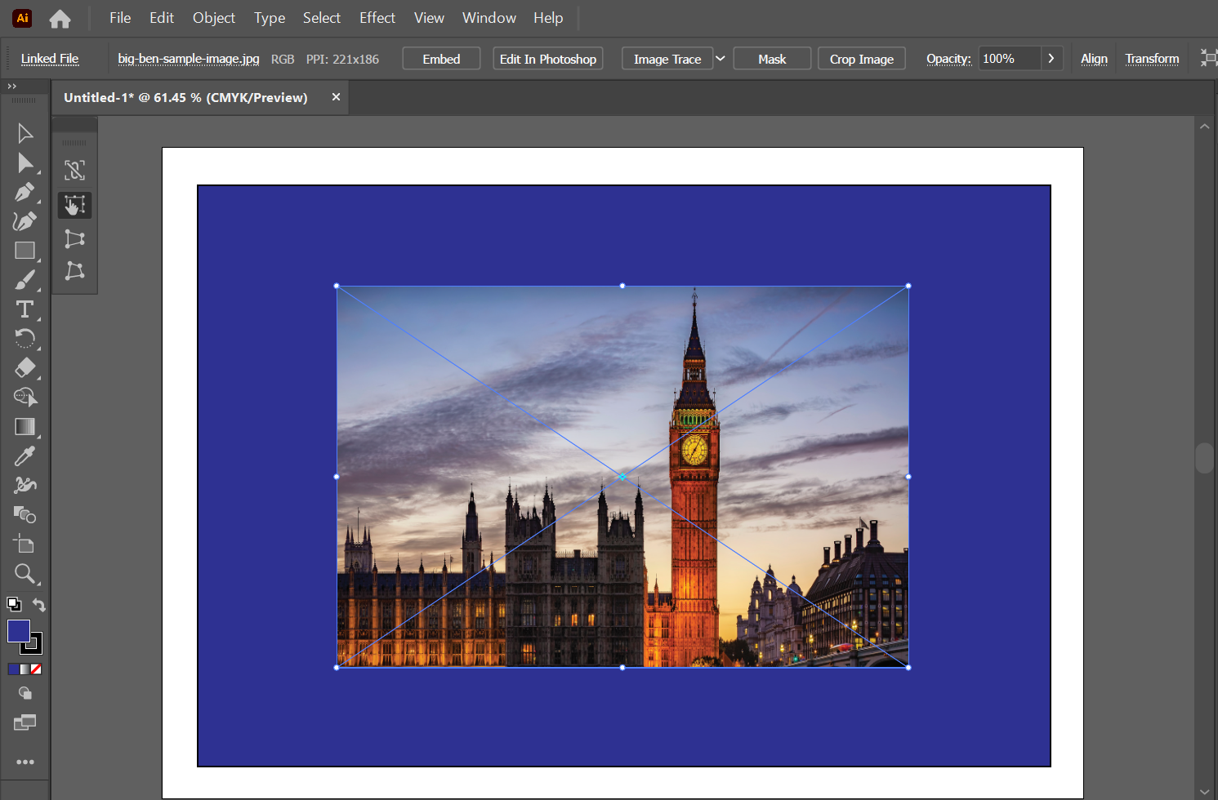Click the Embed button
Image resolution: width=1218 pixels, height=800 pixels.
pyautogui.click(x=441, y=59)
